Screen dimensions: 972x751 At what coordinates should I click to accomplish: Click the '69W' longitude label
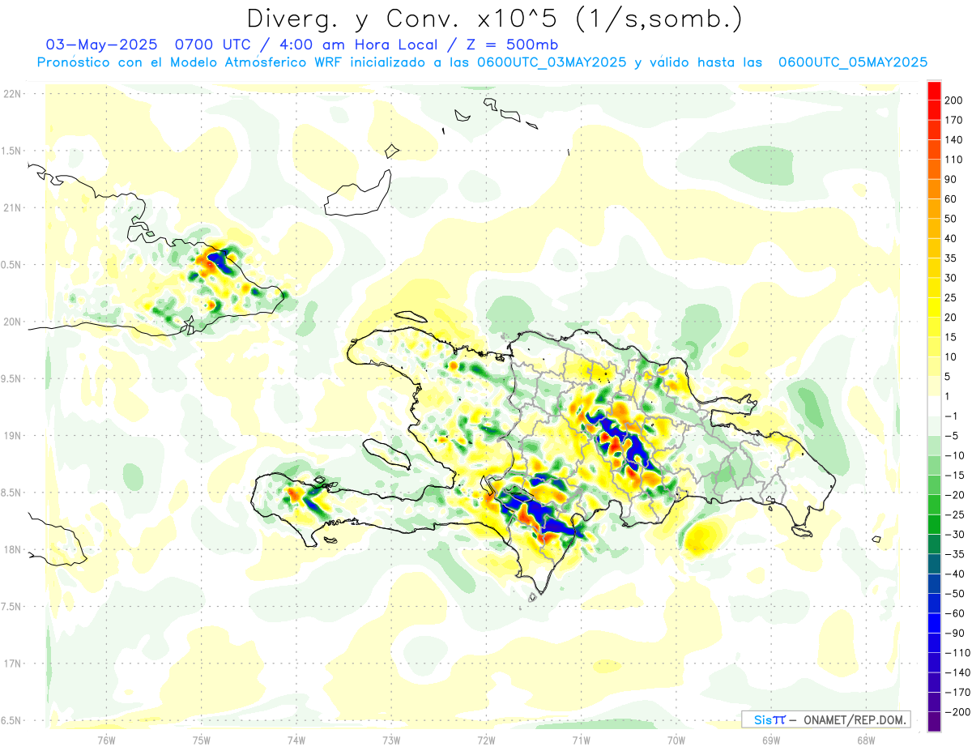click(x=771, y=740)
